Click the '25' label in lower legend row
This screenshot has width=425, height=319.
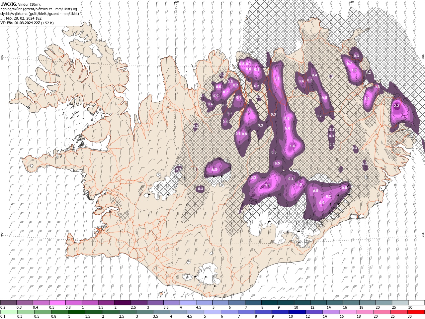pos(393,317)
